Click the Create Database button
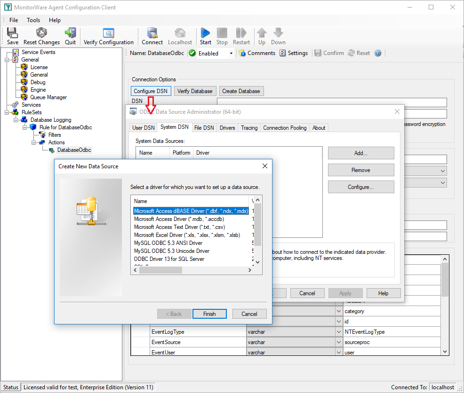The image size is (464, 393). tap(241, 91)
